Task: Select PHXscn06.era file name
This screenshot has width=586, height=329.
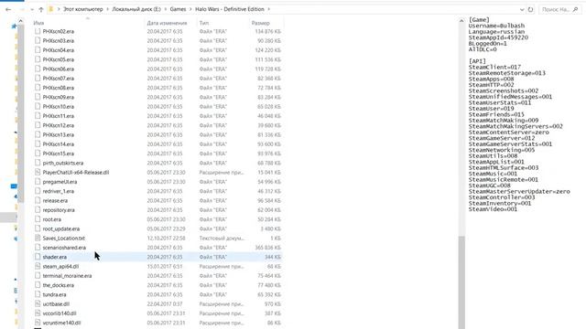Action: click(x=59, y=69)
